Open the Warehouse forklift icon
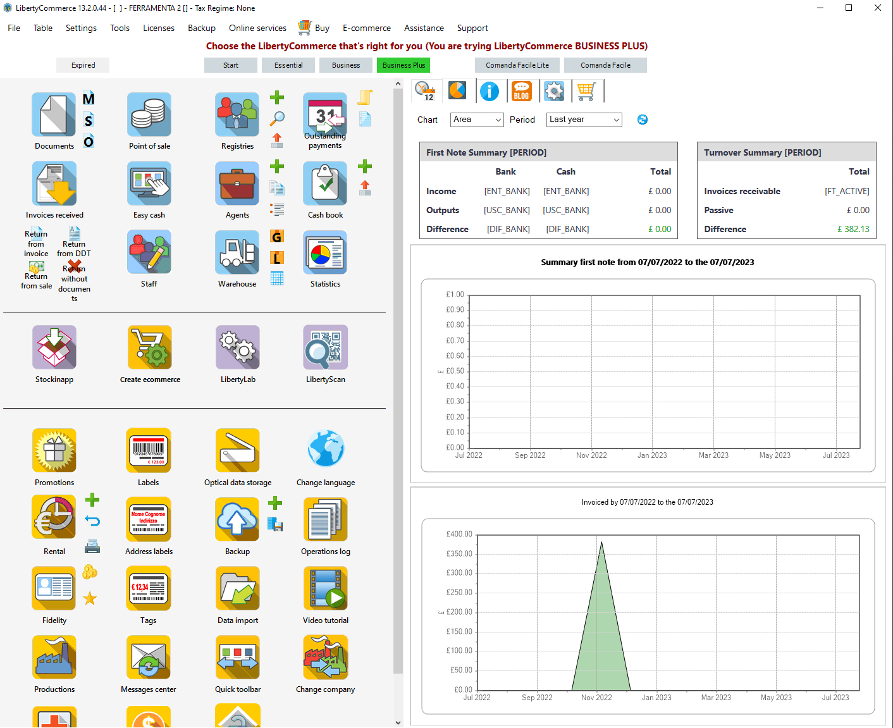The height and width of the screenshot is (728, 893). pyautogui.click(x=237, y=252)
